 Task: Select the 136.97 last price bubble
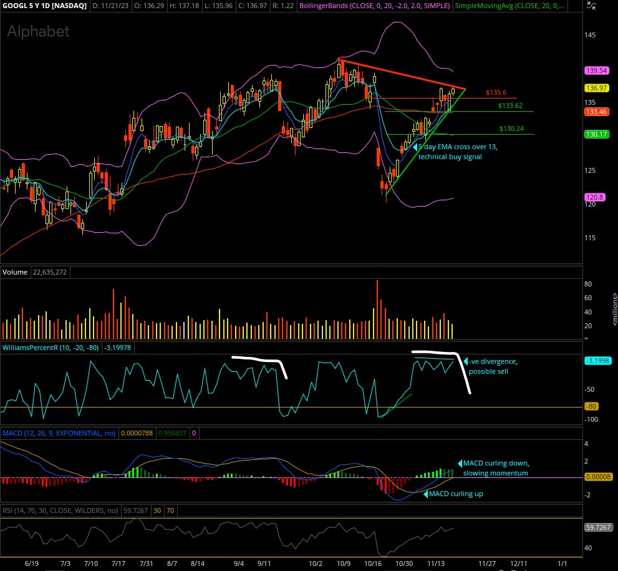(596, 88)
